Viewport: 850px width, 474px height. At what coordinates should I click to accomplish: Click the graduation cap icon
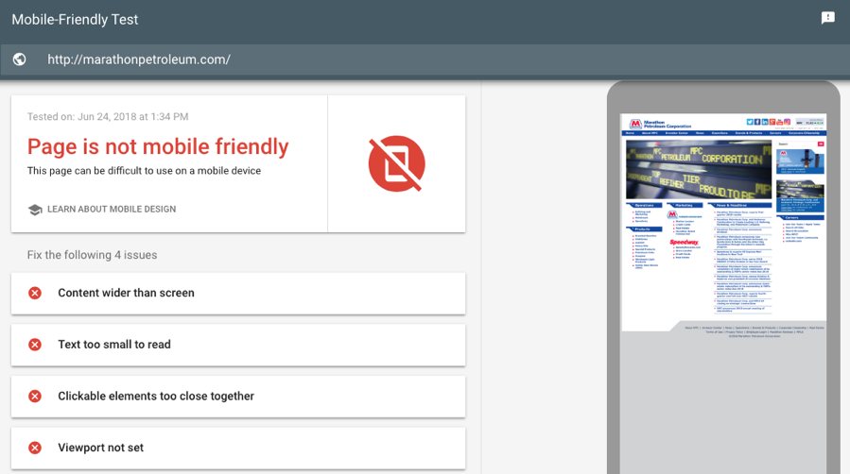click(35, 210)
